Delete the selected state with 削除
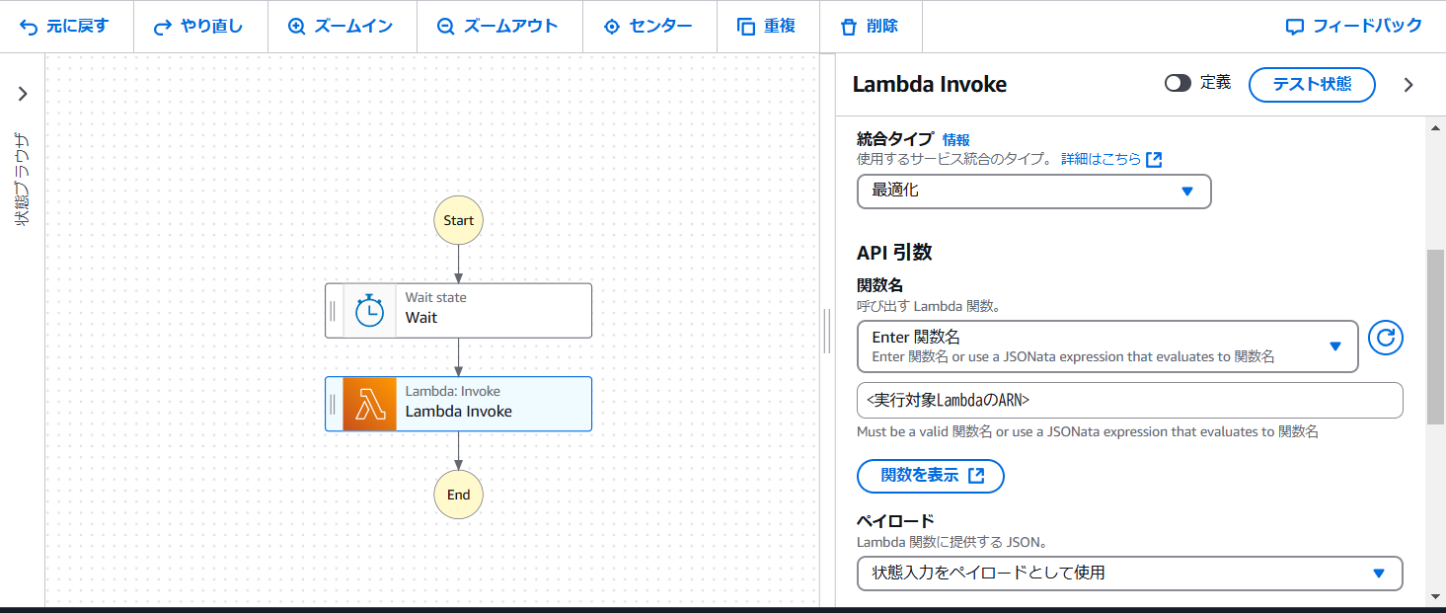The width and height of the screenshot is (1446, 613). click(869, 27)
